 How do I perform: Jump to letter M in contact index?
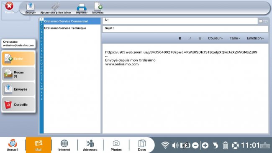(x=41, y=57)
